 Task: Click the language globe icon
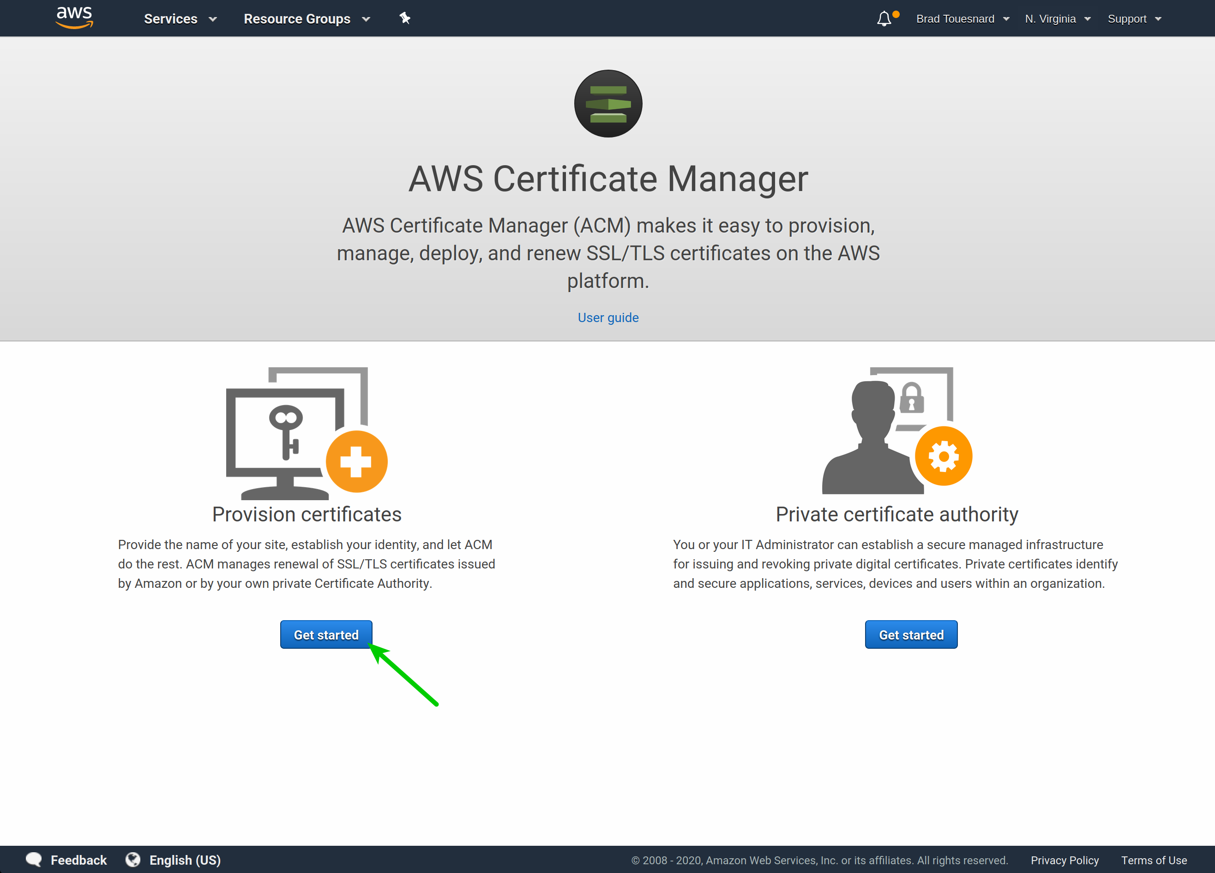point(133,859)
